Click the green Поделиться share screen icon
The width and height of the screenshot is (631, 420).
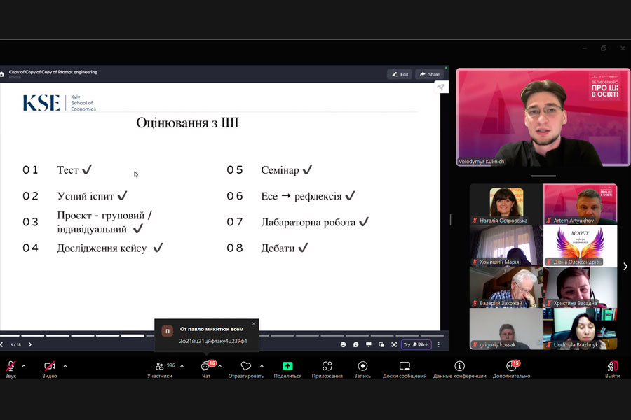287,366
